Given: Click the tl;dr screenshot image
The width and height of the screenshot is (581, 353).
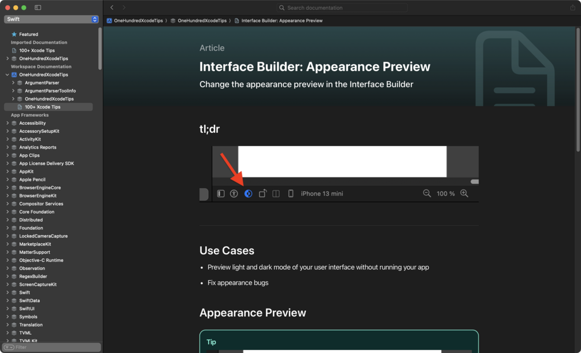Looking at the screenshot, I should coord(339,174).
